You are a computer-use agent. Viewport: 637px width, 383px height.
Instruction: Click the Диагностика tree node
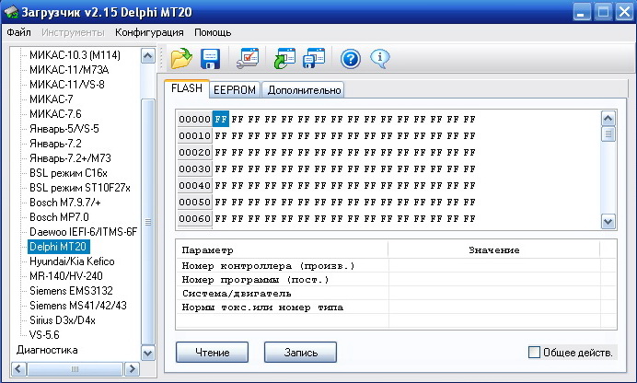[x=47, y=350]
